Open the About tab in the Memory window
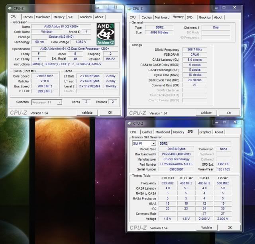This screenshot has width=255, height=244. click(x=218, y=17)
